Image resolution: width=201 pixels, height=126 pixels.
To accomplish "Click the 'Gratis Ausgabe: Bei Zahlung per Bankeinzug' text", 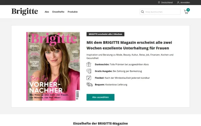I will (x=118, y=71).
